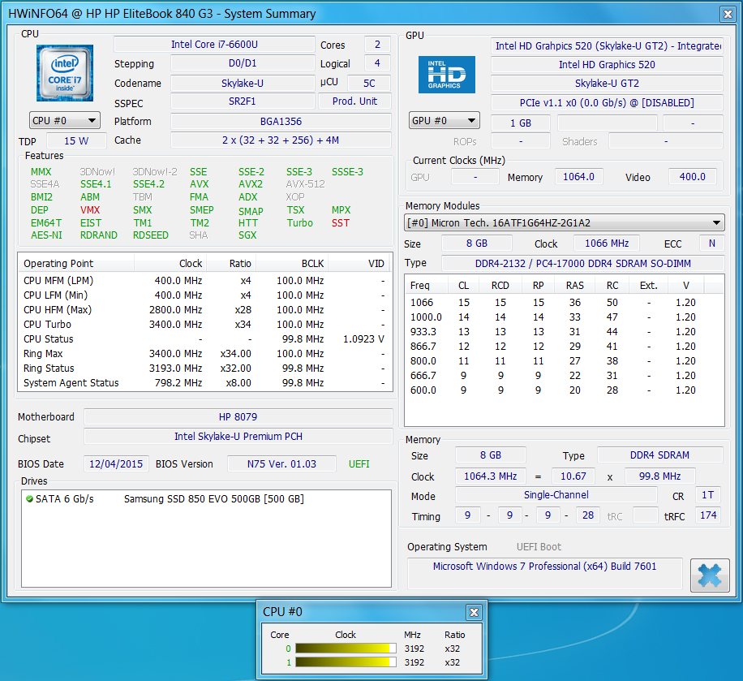Click the Clock column header in operating points
Image resolution: width=743 pixels, height=681 pixels.
coord(170,263)
